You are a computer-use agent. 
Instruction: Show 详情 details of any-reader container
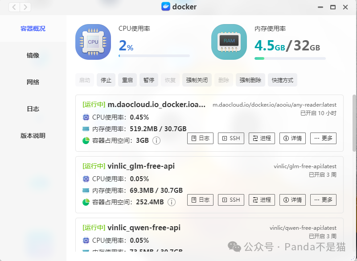point(292,138)
